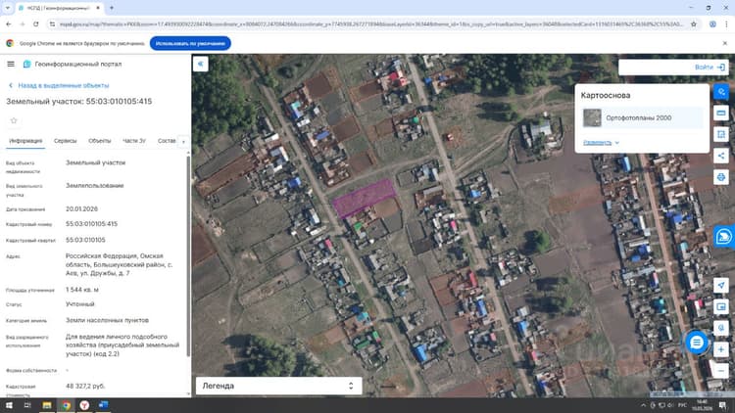The image size is (735, 413).
Task: Open the ruler measurement tool
Action: pos(721,113)
